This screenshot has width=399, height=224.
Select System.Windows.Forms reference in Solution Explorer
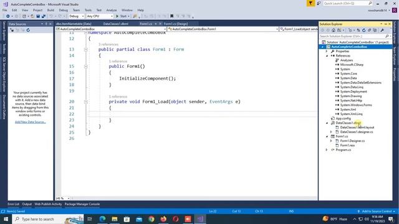[356, 105]
